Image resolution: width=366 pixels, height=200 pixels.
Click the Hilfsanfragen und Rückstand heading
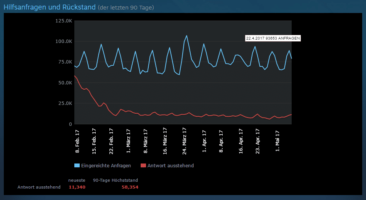click(x=49, y=7)
